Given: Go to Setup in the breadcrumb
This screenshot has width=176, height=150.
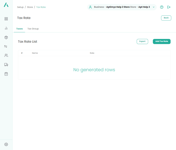Looking at the screenshot, I should (x=20, y=7).
